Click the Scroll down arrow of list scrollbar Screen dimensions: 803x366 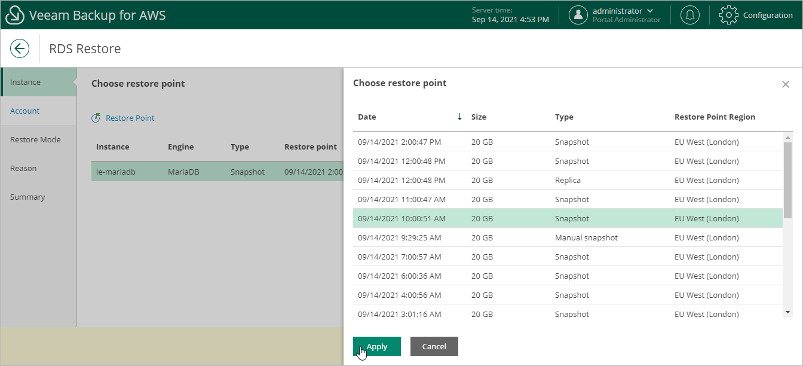[787, 312]
